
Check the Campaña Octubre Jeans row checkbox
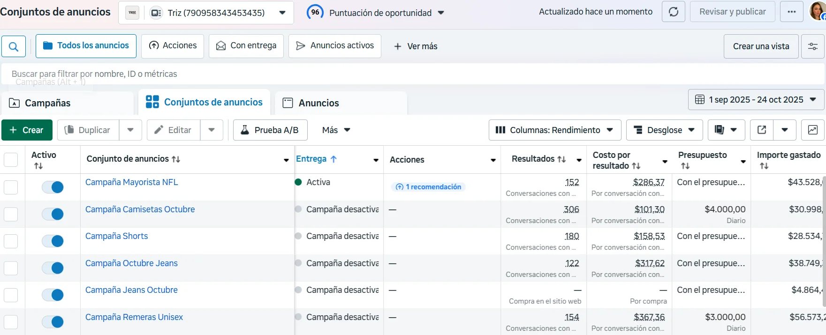click(x=11, y=268)
